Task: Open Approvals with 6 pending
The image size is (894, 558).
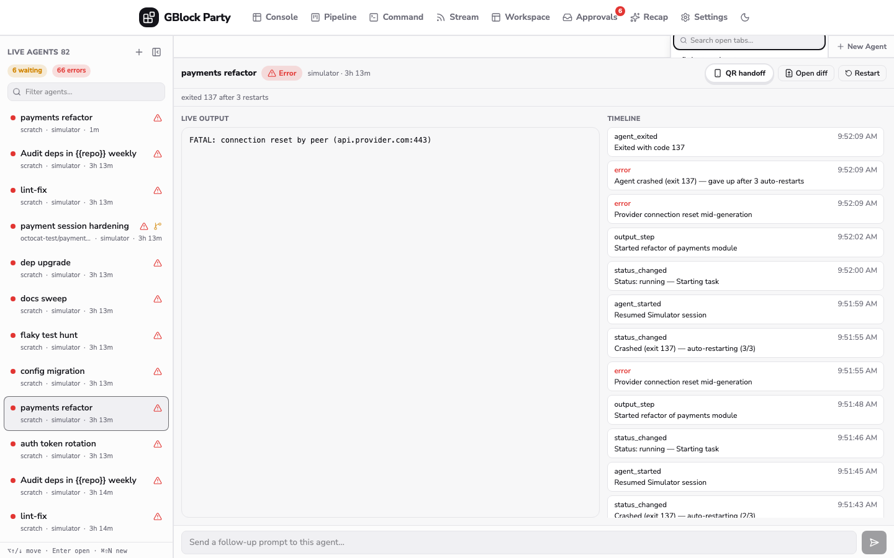Action: click(590, 17)
